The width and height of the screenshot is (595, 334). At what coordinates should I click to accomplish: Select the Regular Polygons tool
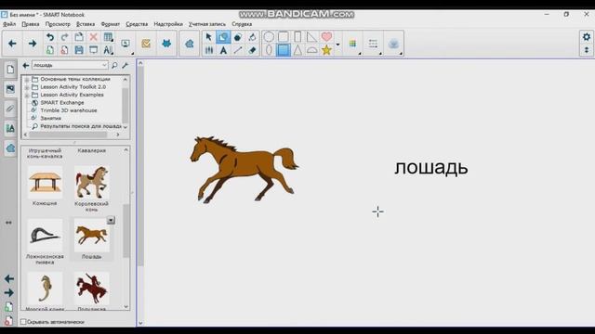coord(238,37)
